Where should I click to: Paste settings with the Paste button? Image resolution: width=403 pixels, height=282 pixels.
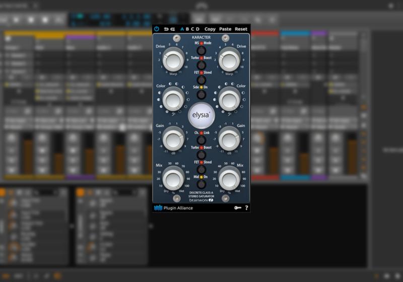point(225,29)
